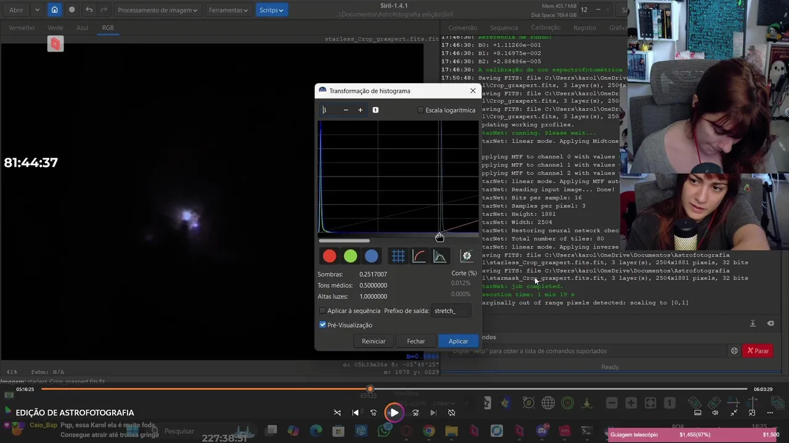789x443 pixels.
Task: Click the Fechar button
Action: 416,341
